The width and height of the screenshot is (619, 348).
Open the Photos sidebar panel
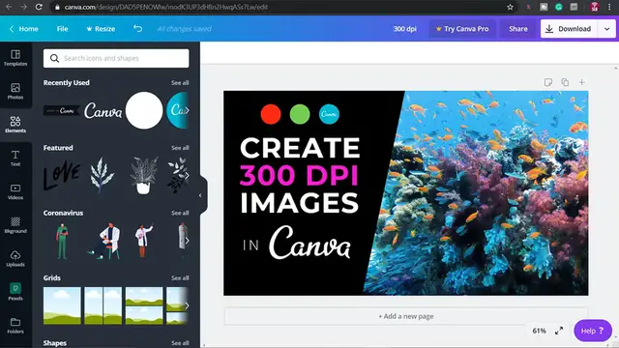(x=15, y=91)
